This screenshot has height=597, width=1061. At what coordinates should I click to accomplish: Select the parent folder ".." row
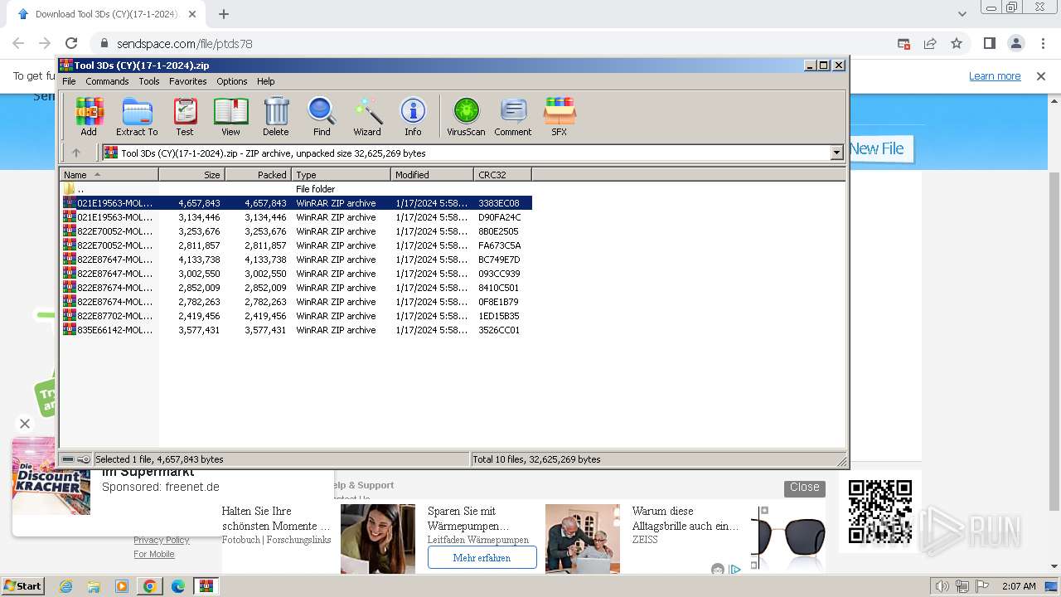pyautogui.click(x=296, y=189)
